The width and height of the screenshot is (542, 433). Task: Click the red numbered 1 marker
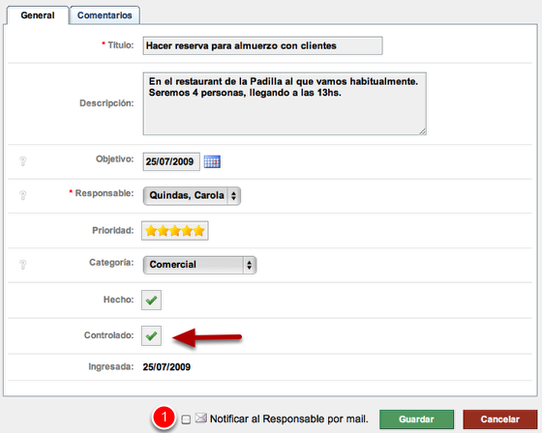pos(164,418)
